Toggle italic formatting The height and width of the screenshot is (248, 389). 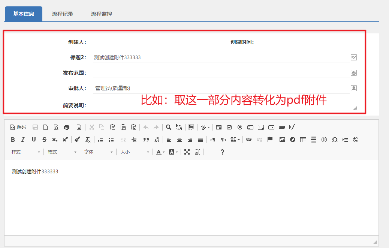pos(23,140)
